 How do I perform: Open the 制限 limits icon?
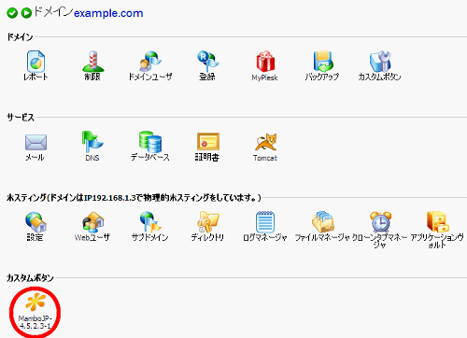[x=92, y=62]
